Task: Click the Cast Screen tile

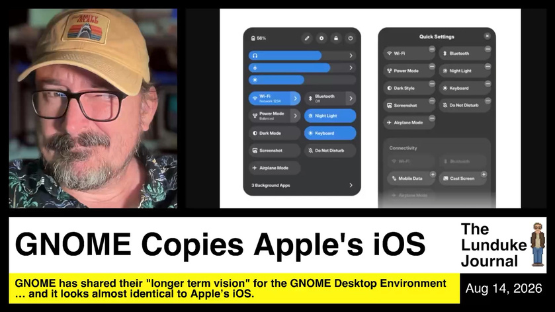Action: point(462,178)
